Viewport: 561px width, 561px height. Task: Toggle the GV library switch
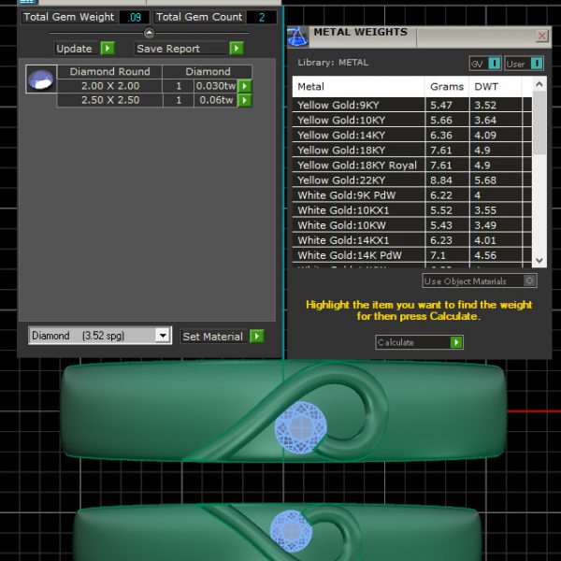click(495, 64)
